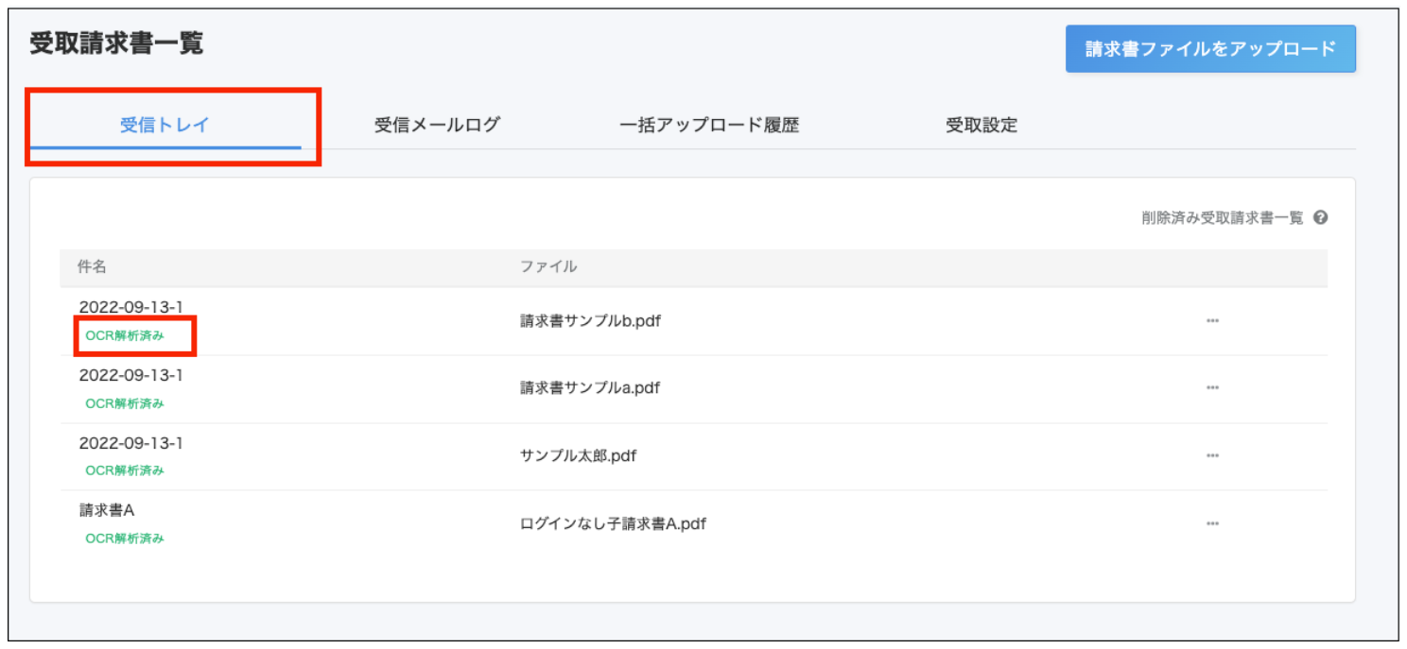
Task: Click help icon beside 削除済み受取請求書一覧
Action: pos(1321,217)
